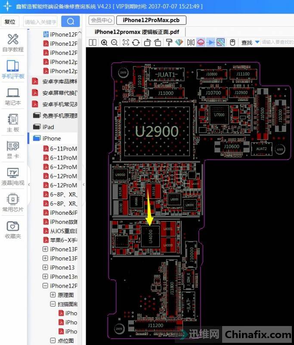Collapse the 扫描图 tree node
294x345 pixels.
click(x=53, y=304)
